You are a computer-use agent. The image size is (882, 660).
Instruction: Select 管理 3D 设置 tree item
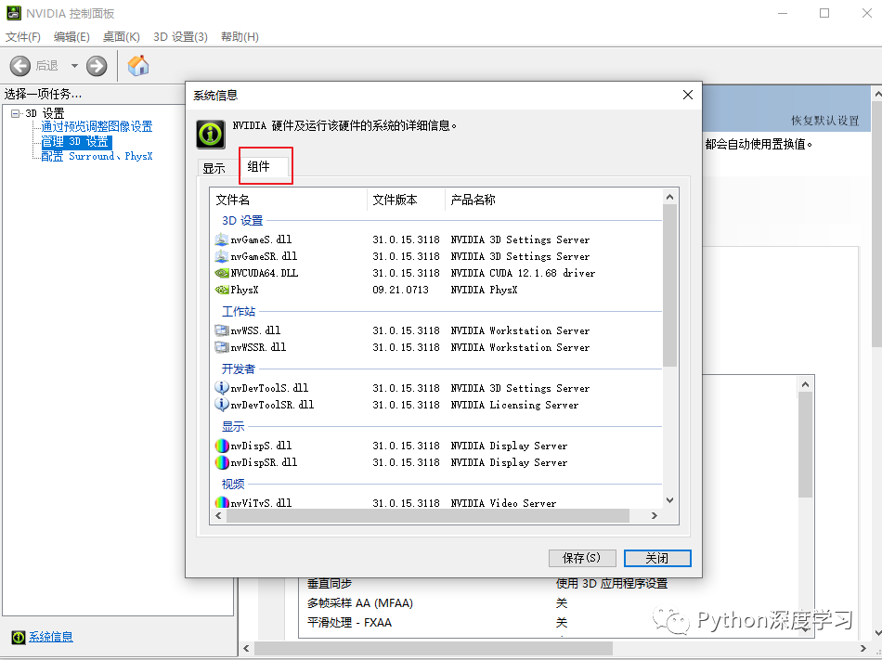click(x=76, y=142)
